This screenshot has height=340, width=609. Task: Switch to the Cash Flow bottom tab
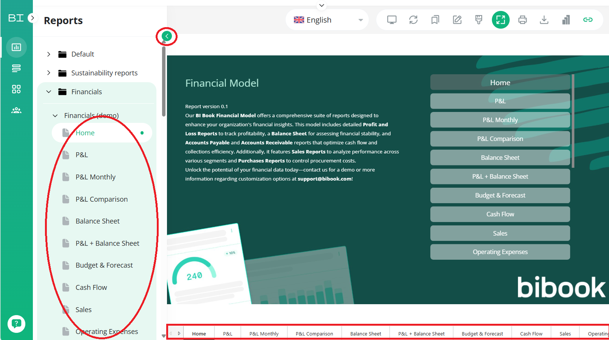[x=531, y=334]
